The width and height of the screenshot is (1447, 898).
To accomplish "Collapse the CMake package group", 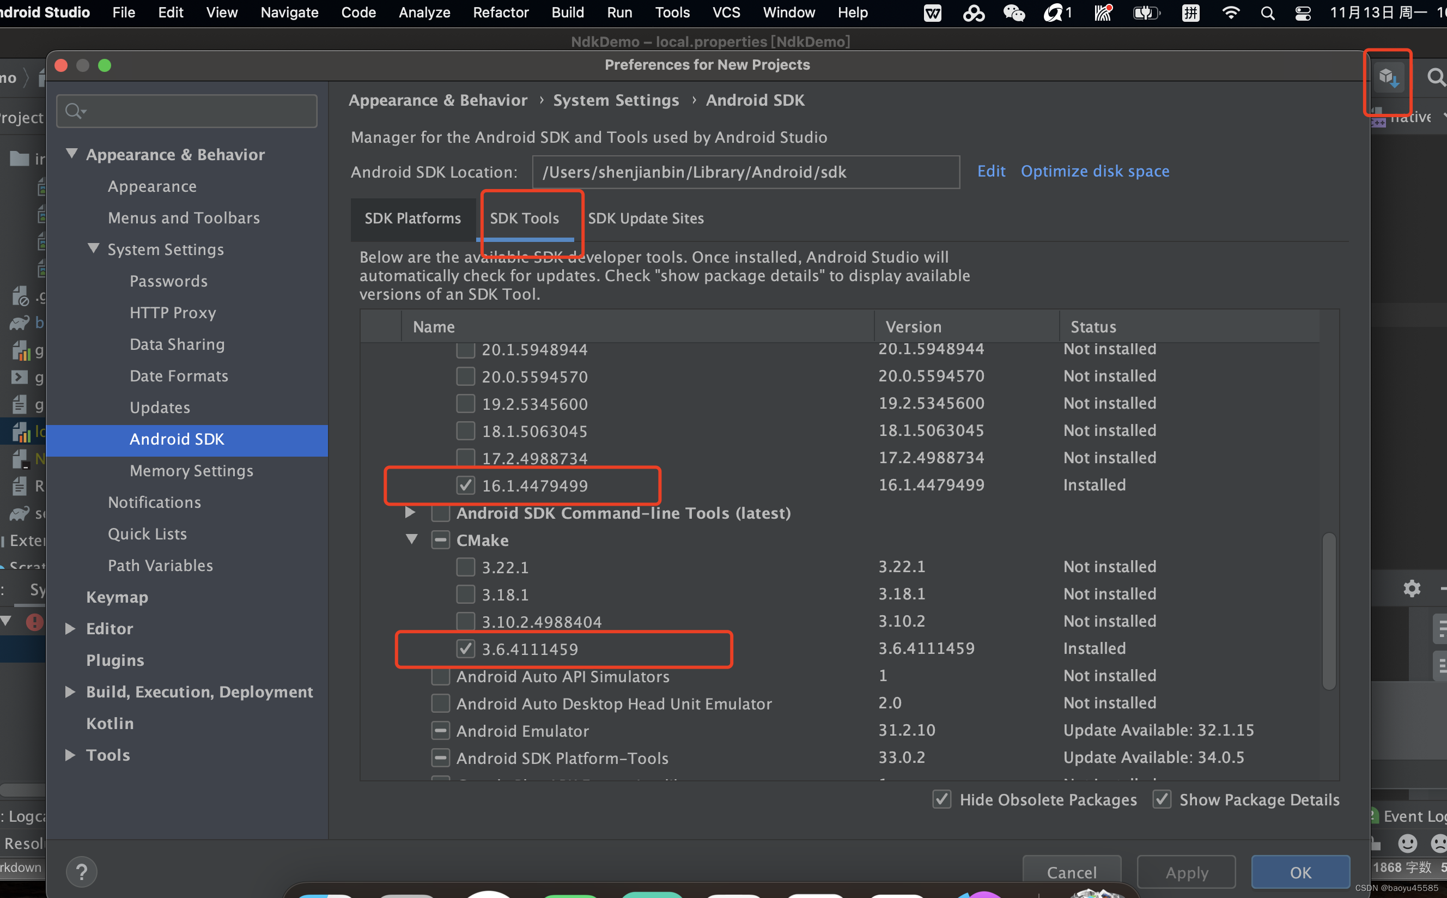I will click(411, 540).
